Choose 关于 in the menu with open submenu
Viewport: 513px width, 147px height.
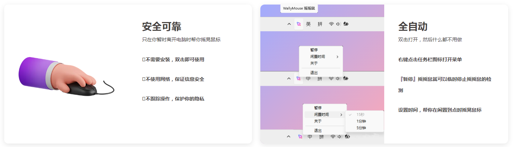click(318, 121)
